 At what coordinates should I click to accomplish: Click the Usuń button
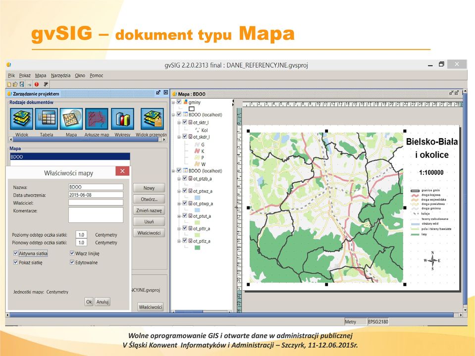point(149,221)
